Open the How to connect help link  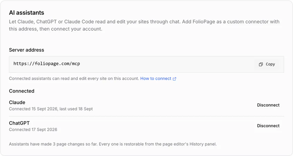tap(155, 79)
